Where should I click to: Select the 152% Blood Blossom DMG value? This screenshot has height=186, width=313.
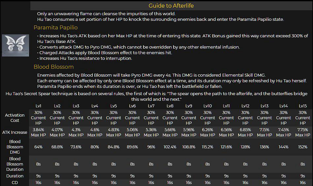point(302,147)
